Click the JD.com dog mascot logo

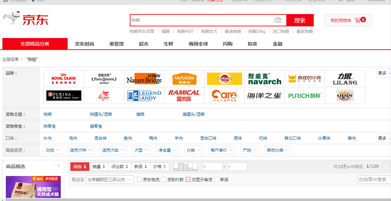click(x=11, y=18)
